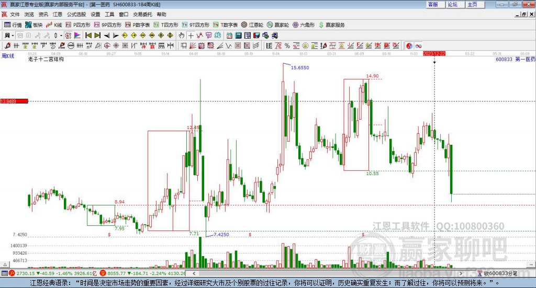Click the up triangle at chart bottom-left
This screenshot has width=536, height=288.
point(5,264)
